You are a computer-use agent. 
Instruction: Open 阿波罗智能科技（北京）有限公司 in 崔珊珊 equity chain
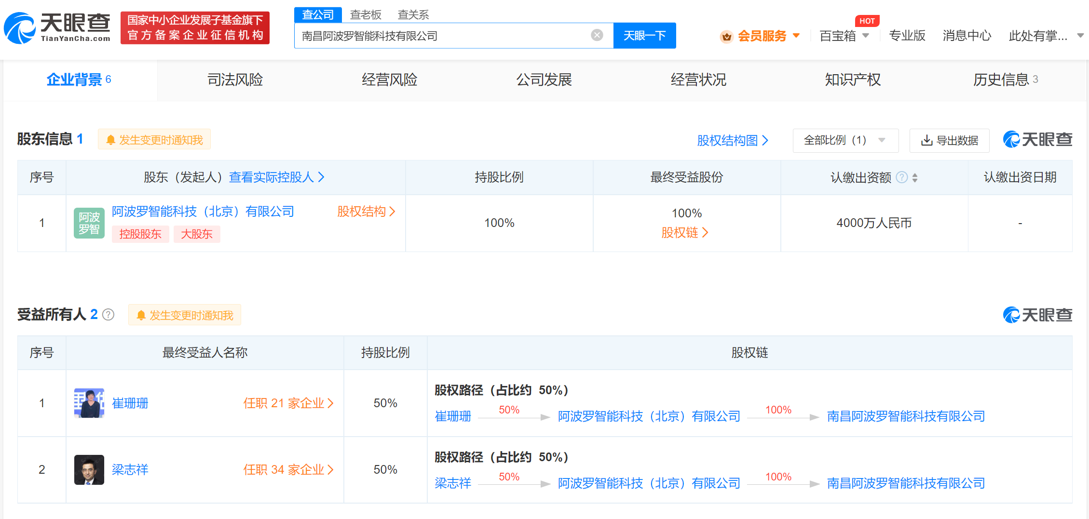[x=649, y=416]
